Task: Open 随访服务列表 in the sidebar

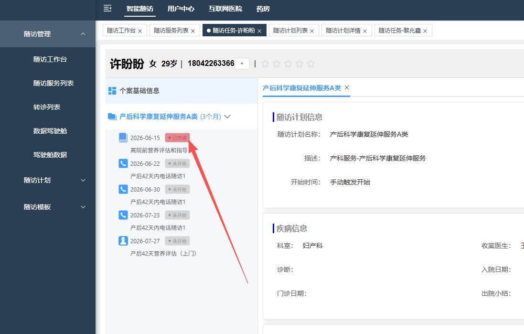Action: (x=53, y=83)
